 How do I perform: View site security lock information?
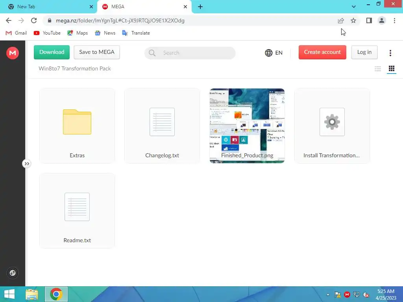tap(50, 20)
